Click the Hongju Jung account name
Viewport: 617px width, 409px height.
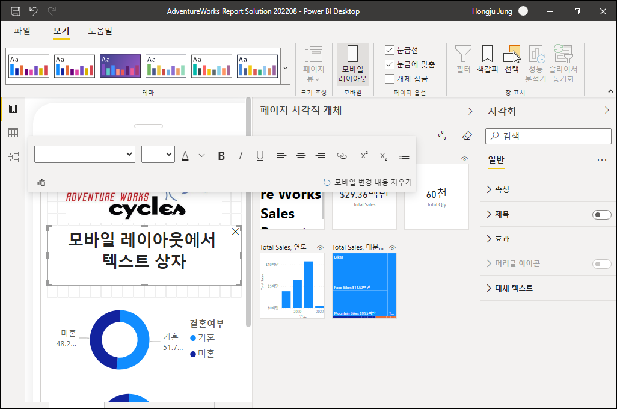(492, 11)
